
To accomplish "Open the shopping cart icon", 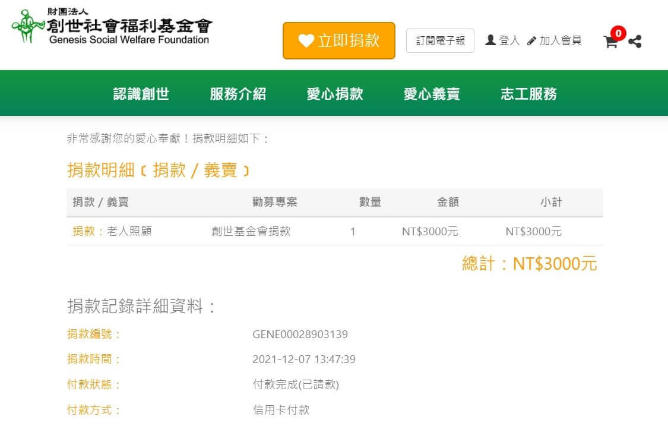I will (610, 42).
